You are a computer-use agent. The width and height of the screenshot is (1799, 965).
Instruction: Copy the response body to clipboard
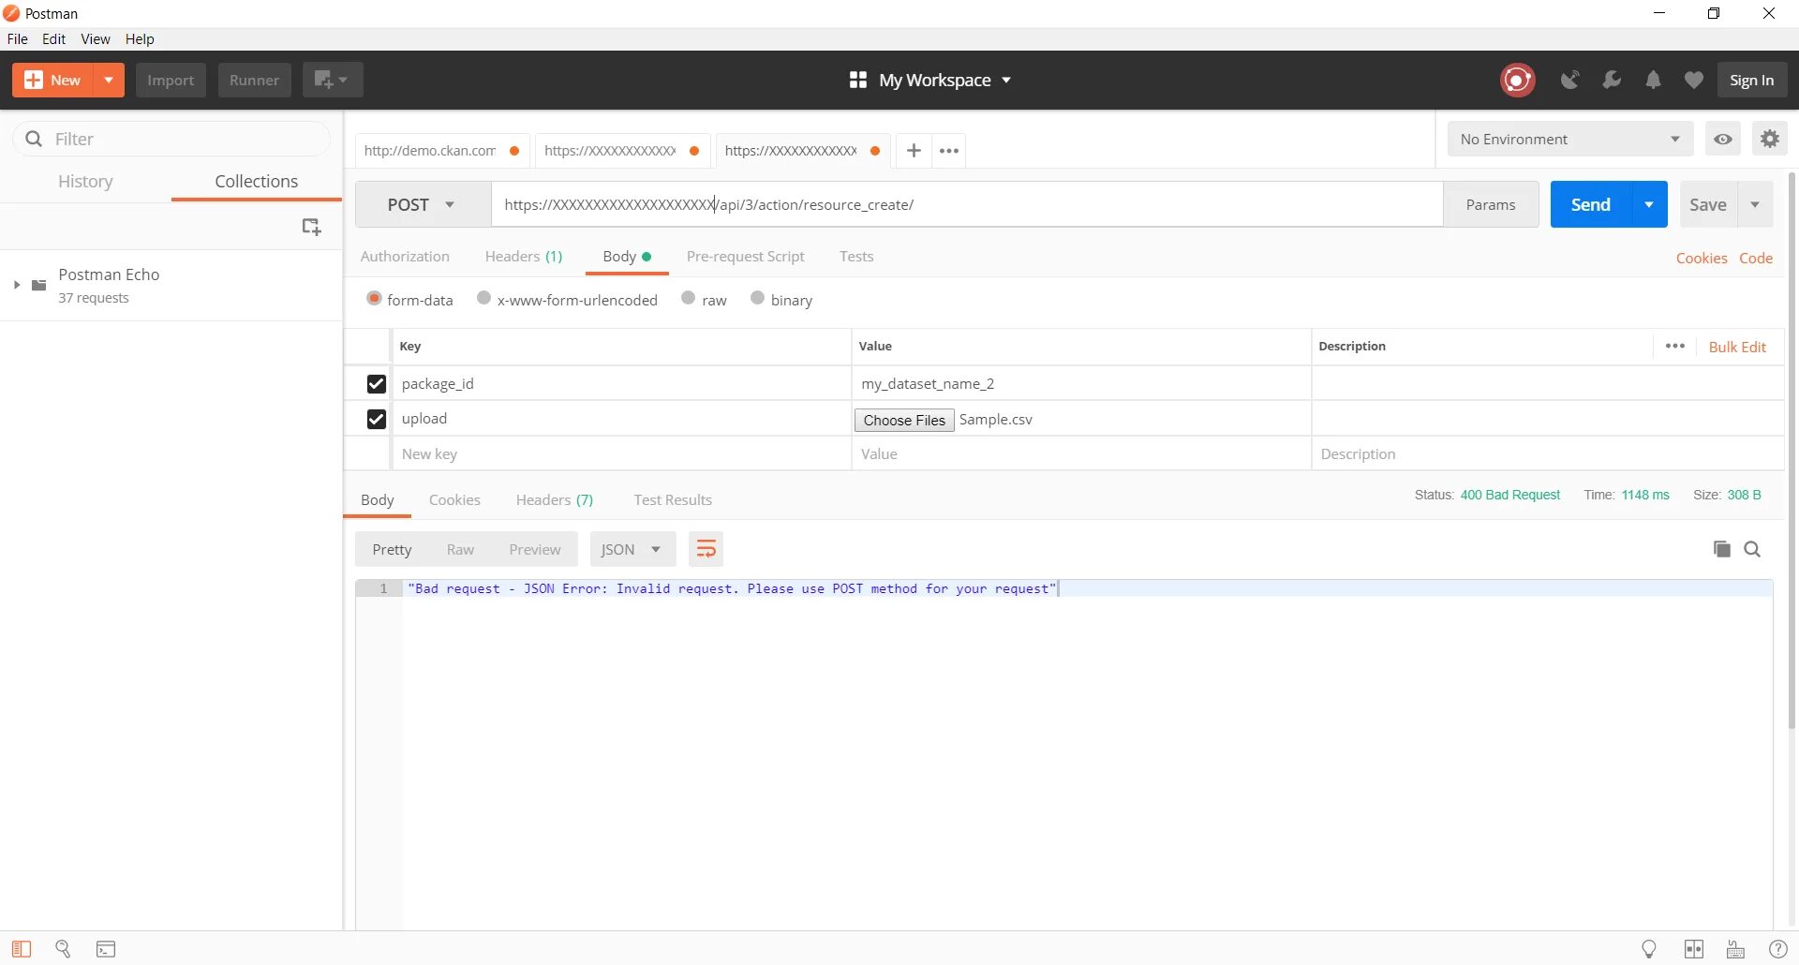(1721, 549)
